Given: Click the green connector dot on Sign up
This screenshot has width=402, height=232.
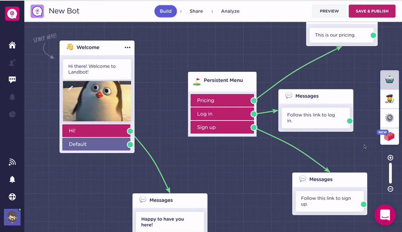Looking at the screenshot, I should (x=254, y=127).
